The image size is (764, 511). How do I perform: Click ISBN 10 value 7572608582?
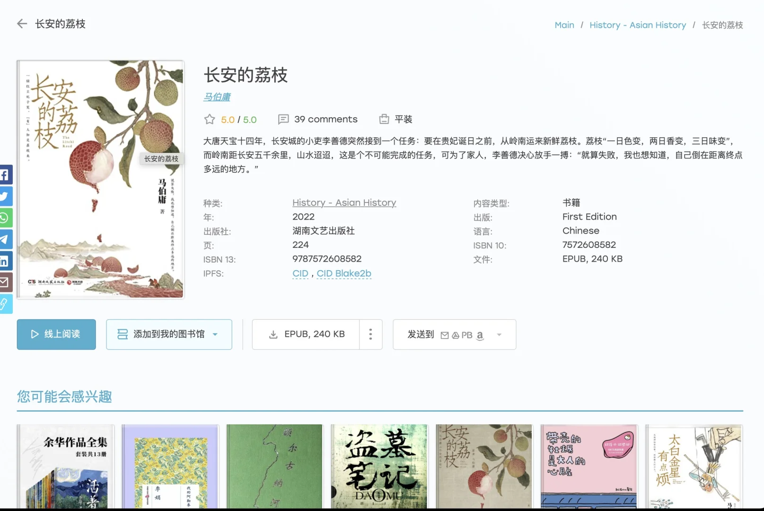tap(589, 245)
